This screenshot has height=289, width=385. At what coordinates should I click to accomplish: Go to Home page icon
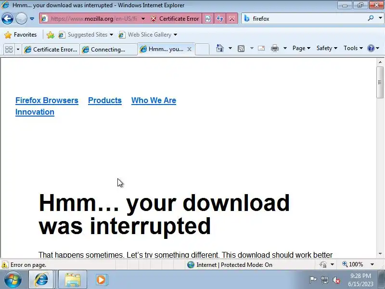[x=220, y=48]
